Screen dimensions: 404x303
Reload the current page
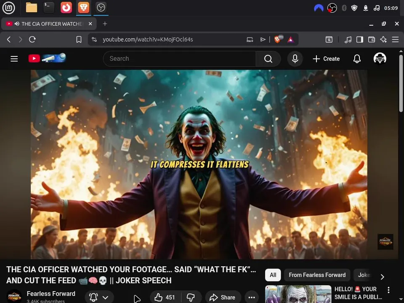(32, 40)
